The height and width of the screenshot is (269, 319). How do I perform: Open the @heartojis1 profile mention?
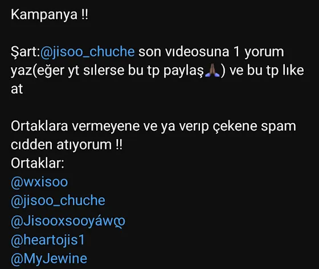48,240
